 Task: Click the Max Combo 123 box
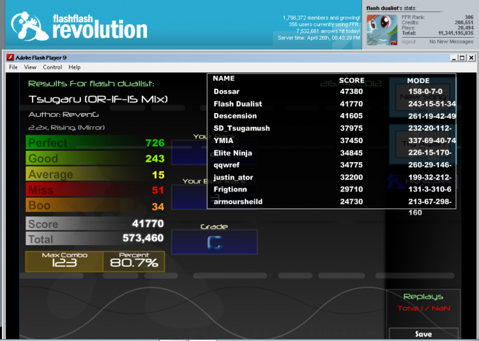pos(65,262)
